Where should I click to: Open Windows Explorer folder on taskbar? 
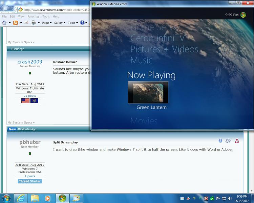[x=35, y=198]
